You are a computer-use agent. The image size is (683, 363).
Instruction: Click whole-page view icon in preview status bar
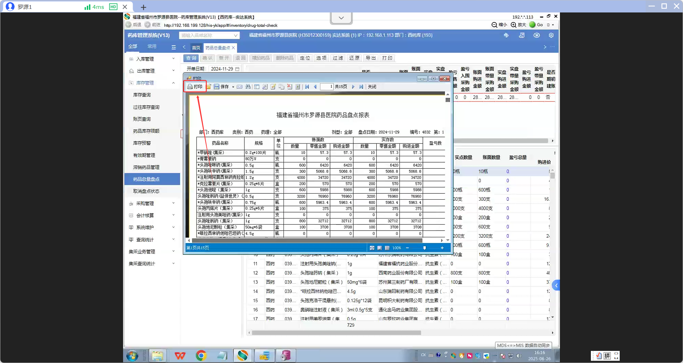[380, 248]
